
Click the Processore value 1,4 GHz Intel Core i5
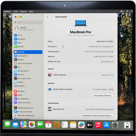coord(101,46)
